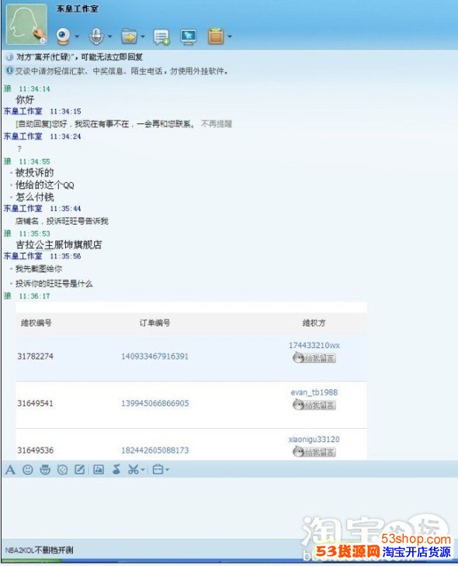The height and width of the screenshot is (566, 458).
Task: Click the 维权编号 column header
Action: pyautogui.click(x=36, y=323)
